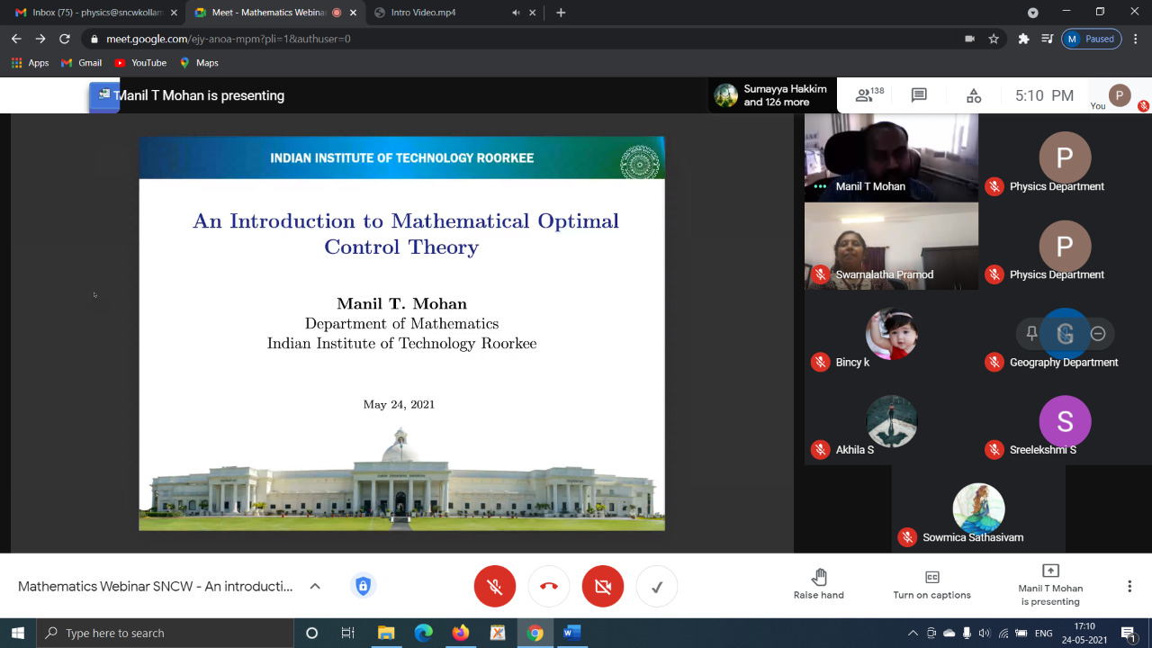Click the checkmark button in call controls
Screen dimensions: 1152x648
[x=657, y=587]
